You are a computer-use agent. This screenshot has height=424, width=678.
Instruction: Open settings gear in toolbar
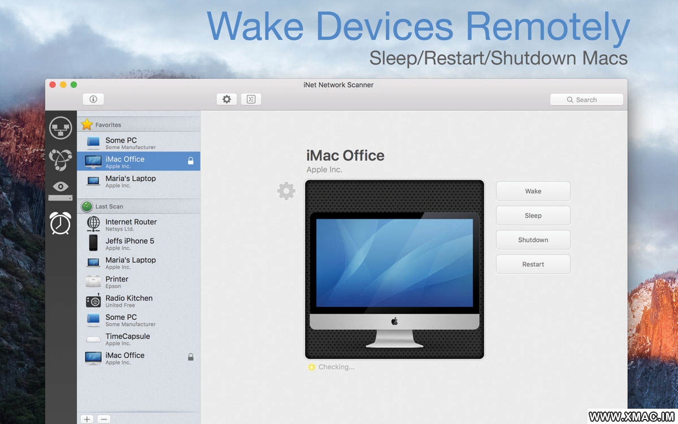(x=227, y=99)
